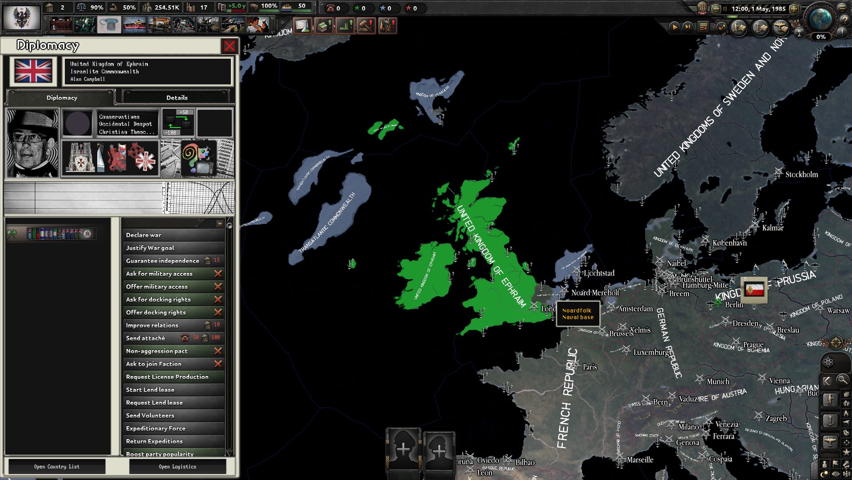Select the infantry land map mode
Viewport: 852px width, 480px height.
pyautogui.click(x=830, y=399)
